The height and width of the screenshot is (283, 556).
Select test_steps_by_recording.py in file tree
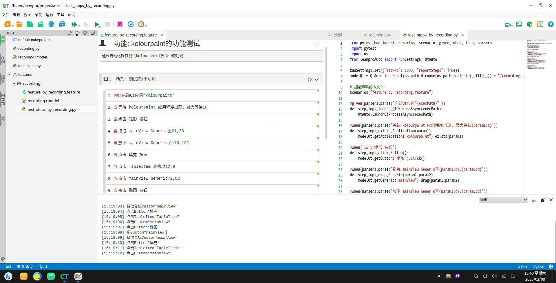52,109
